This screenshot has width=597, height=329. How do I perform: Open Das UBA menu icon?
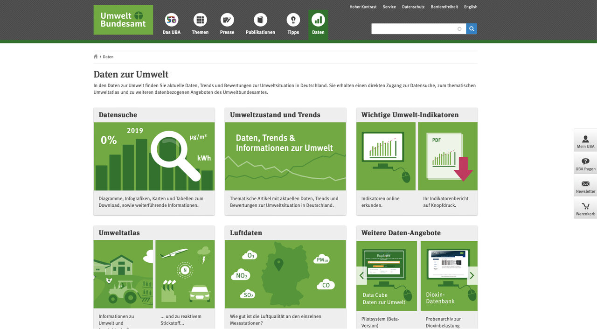[x=172, y=20]
